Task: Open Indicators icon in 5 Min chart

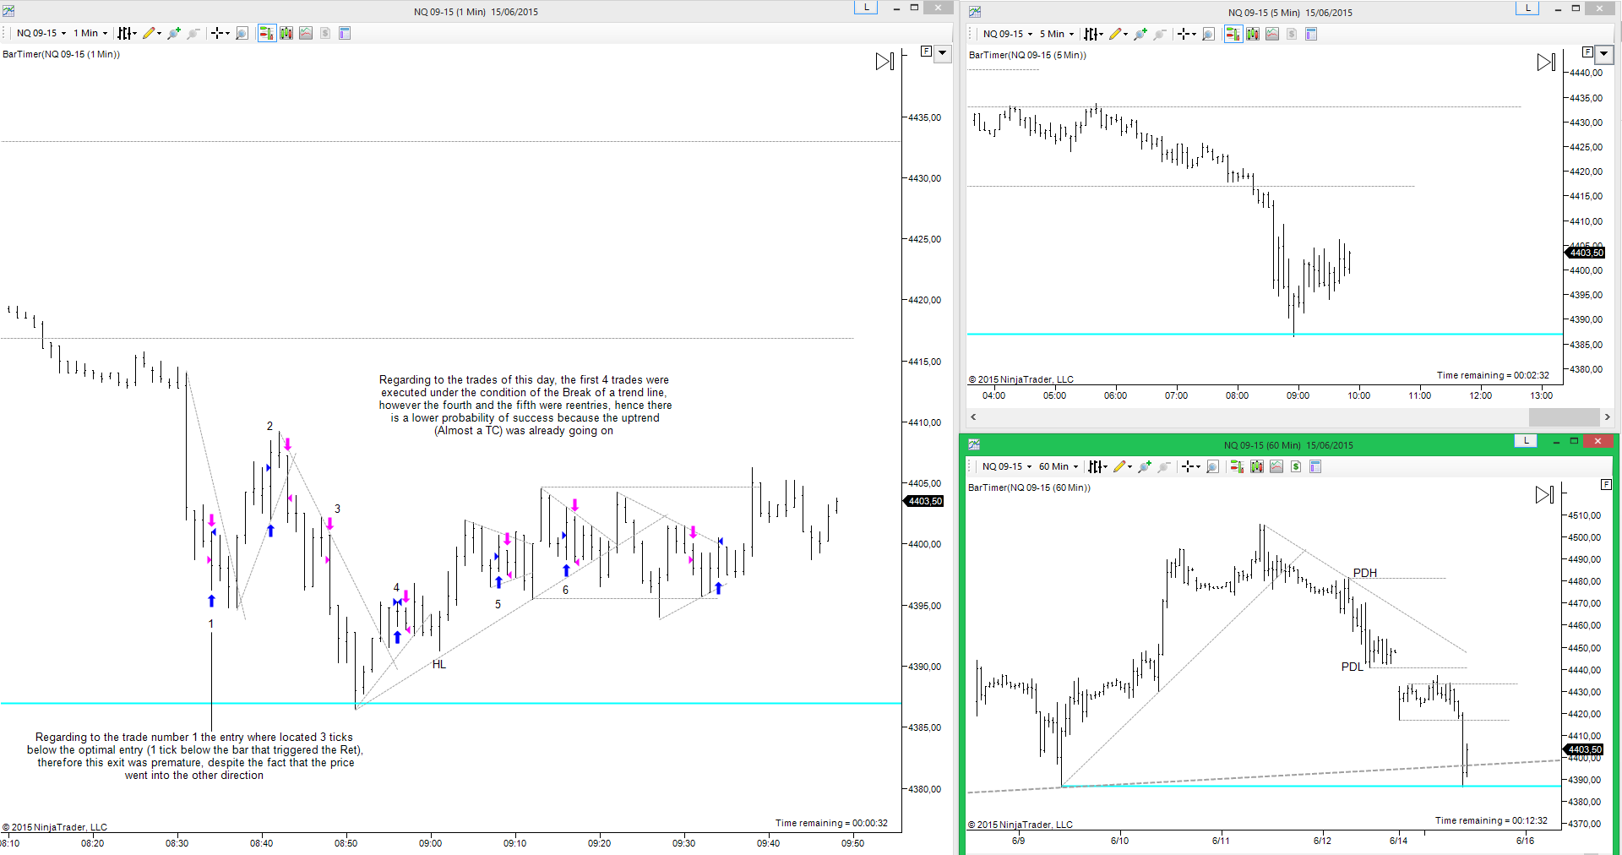Action: pos(1272,34)
